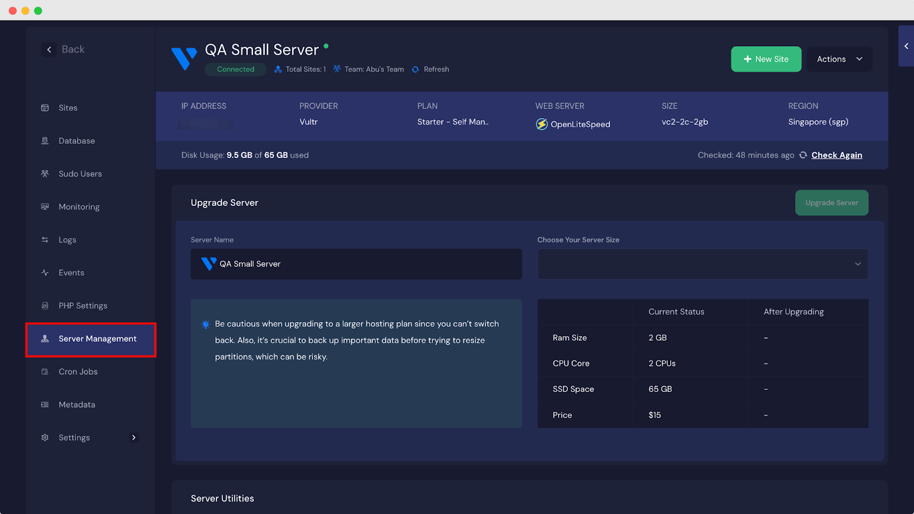The image size is (914, 514).
Task: Click into the Server Name input field
Action: coord(356,264)
